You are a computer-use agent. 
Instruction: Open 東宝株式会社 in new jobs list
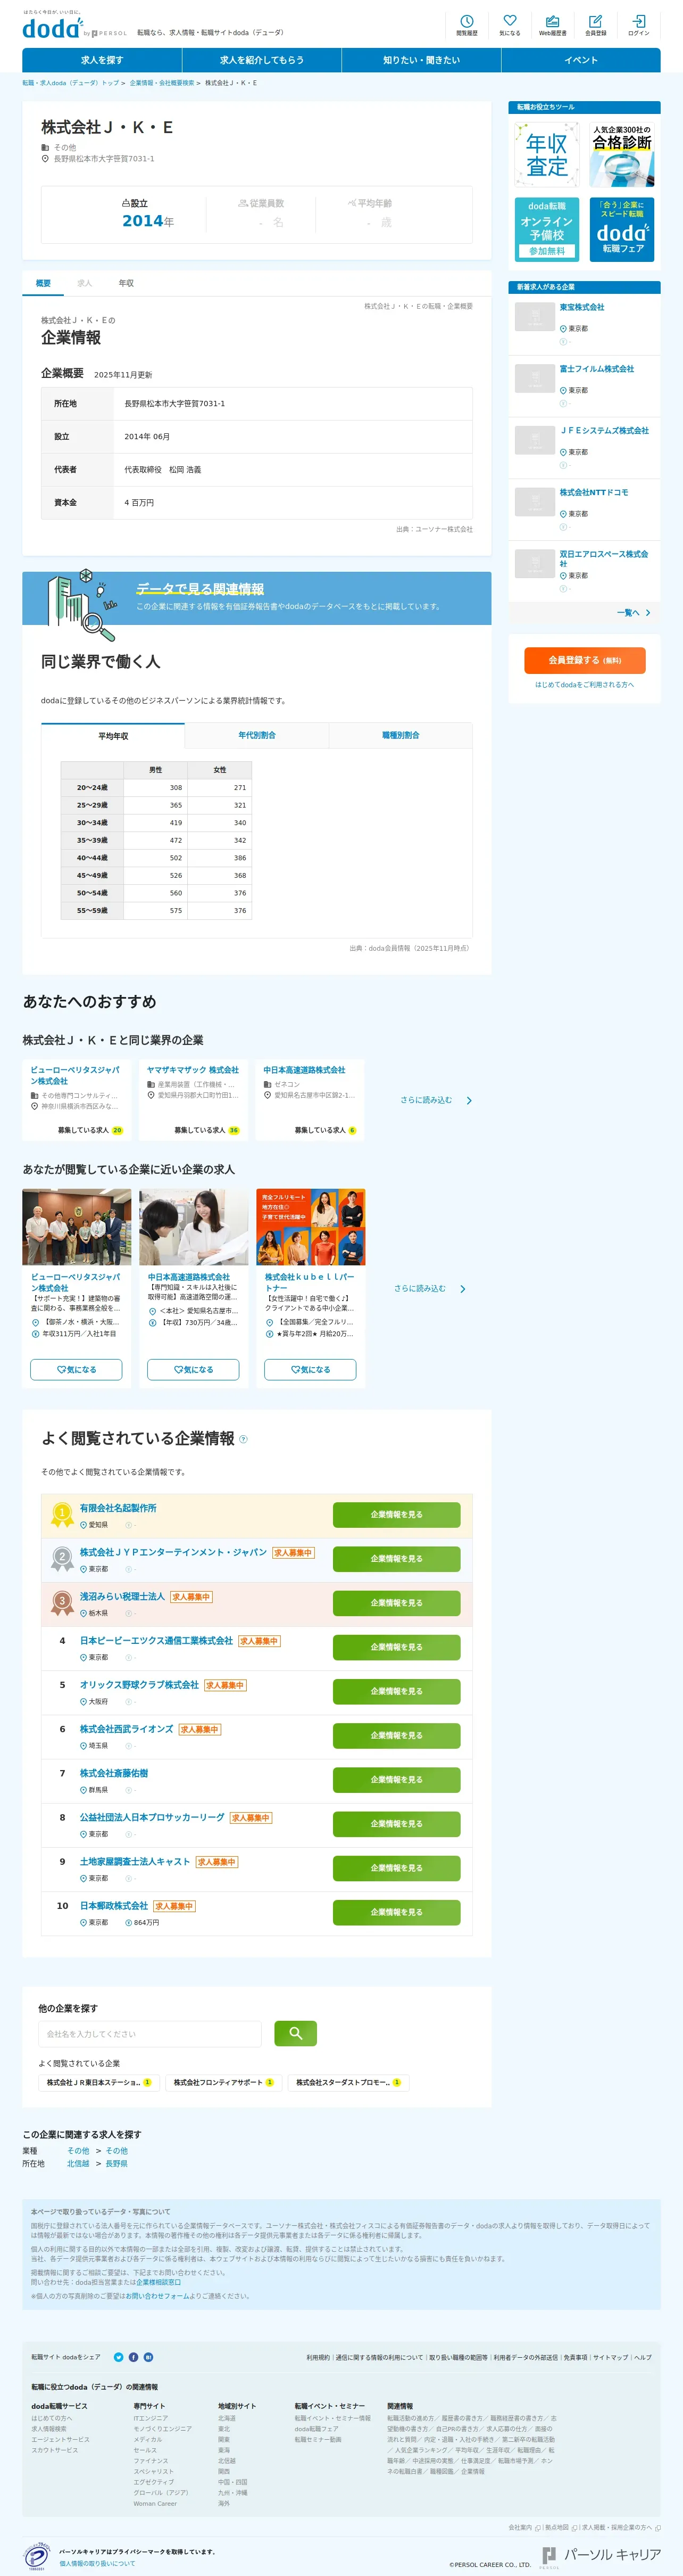[x=581, y=307]
